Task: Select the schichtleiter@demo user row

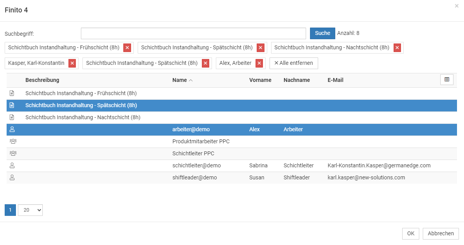Action: 196,165
